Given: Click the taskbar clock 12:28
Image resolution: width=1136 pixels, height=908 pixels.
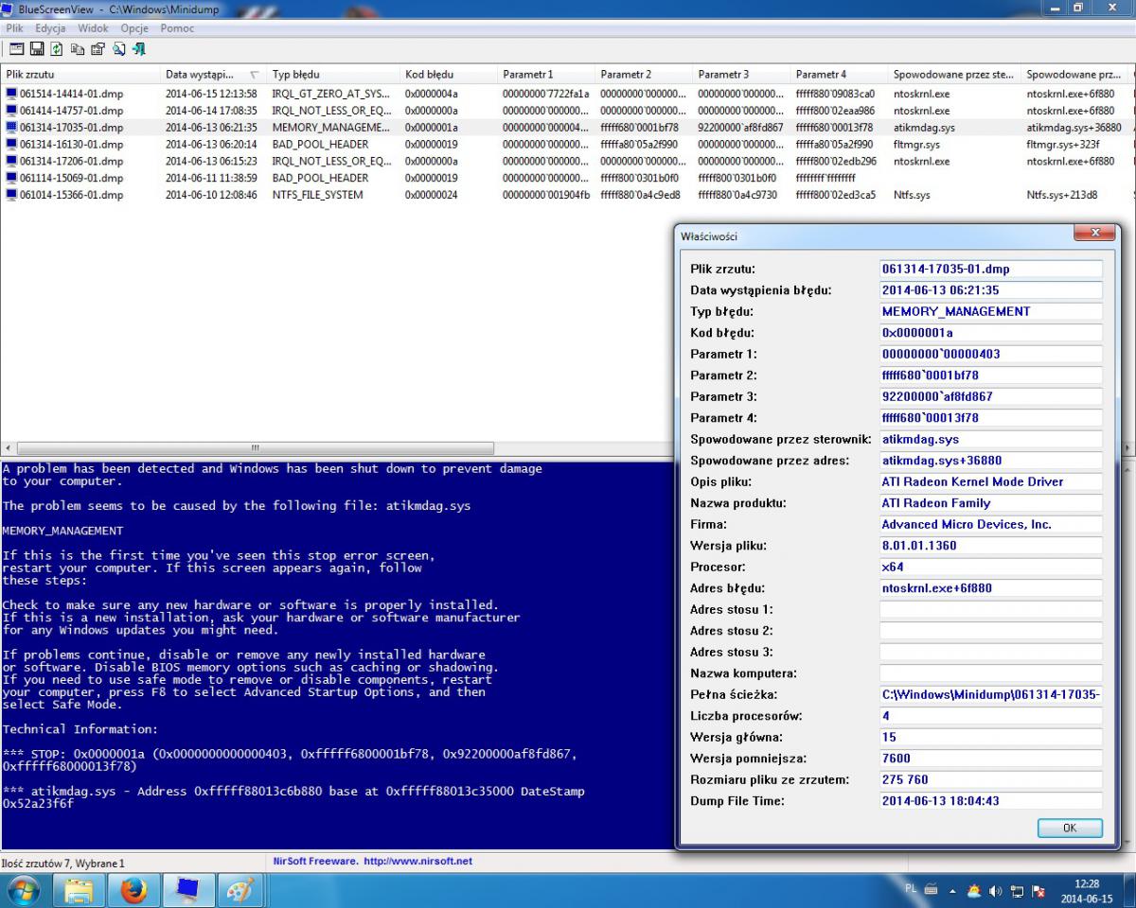Looking at the screenshot, I should [1086, 883].
